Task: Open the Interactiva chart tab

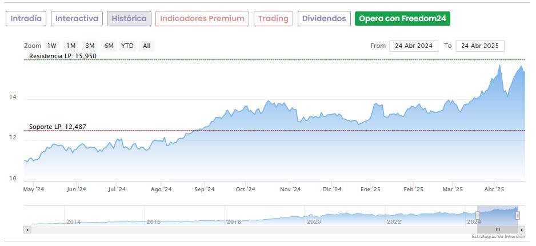Action: click(77, 19)
